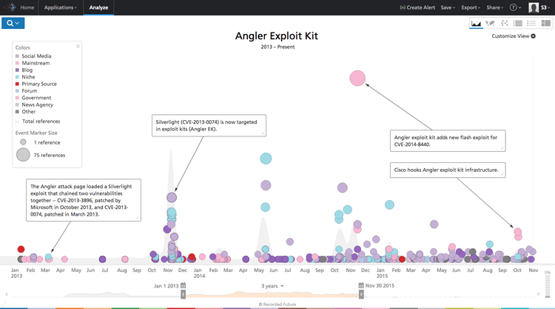
Task: Switch to the table list view icon
Action: (x=518, y=24)
